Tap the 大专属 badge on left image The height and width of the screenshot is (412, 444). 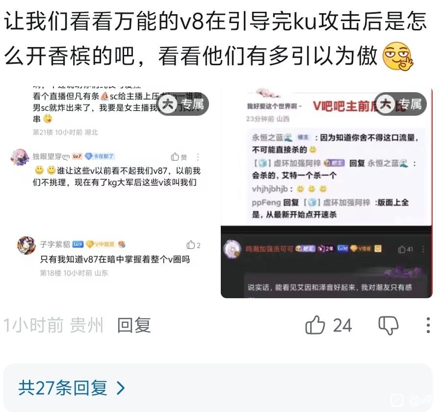183,104
